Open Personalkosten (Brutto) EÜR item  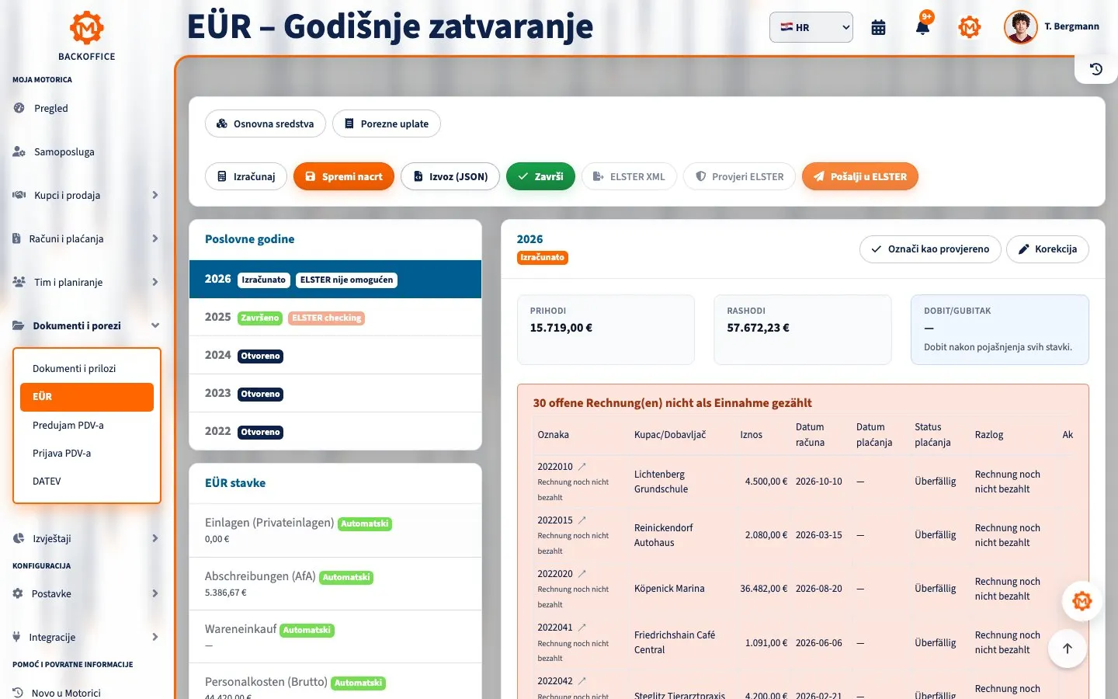335,682
